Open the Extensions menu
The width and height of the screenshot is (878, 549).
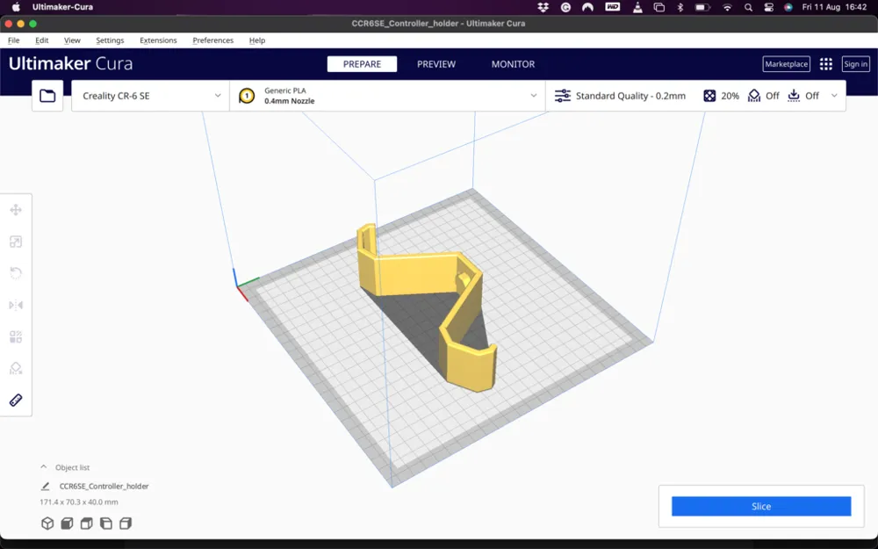coord(158,40)
